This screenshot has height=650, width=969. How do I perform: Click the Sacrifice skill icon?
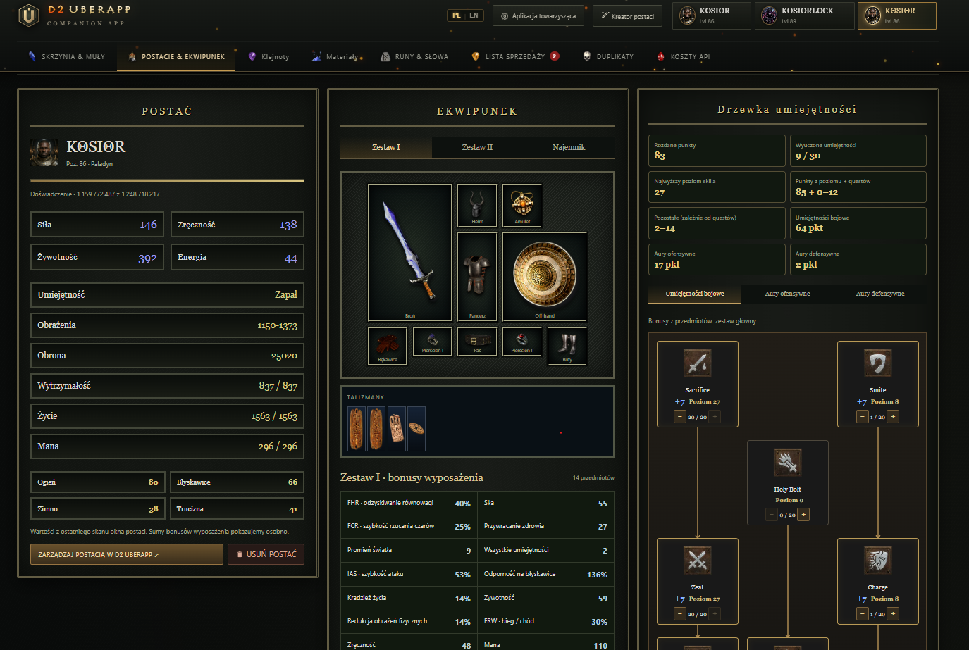click(697, 363)
